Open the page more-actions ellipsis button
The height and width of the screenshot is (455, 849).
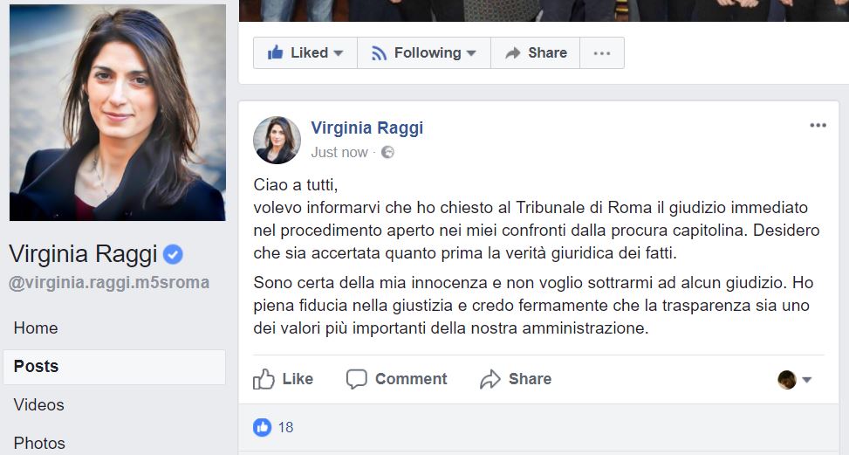pyautogui.click(x=602, y=52)
